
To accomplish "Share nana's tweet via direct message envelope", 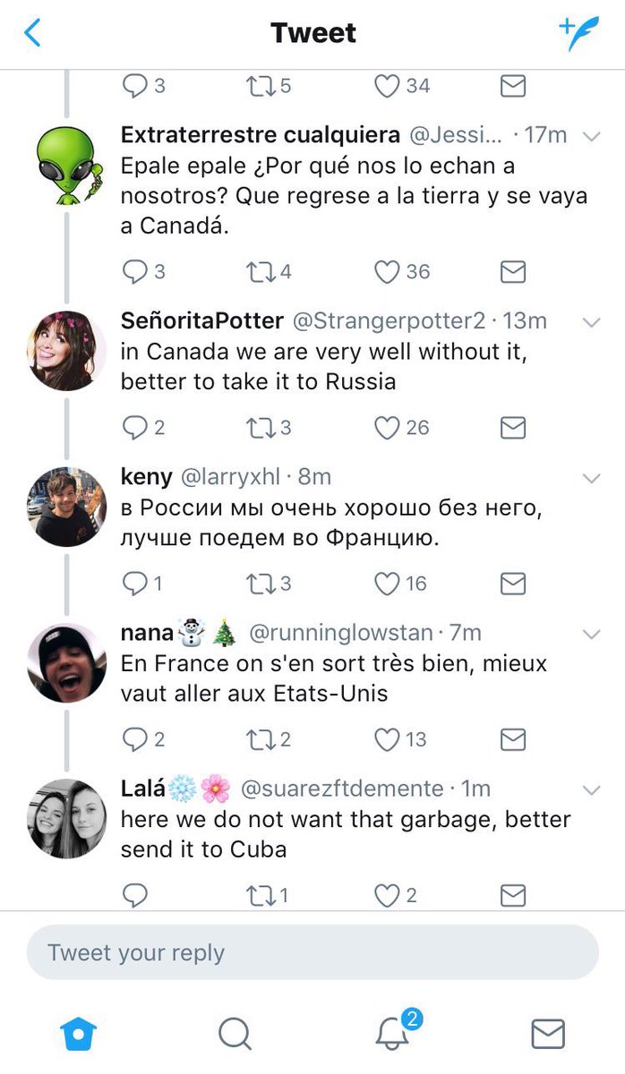I will click(x=512, y=740).
